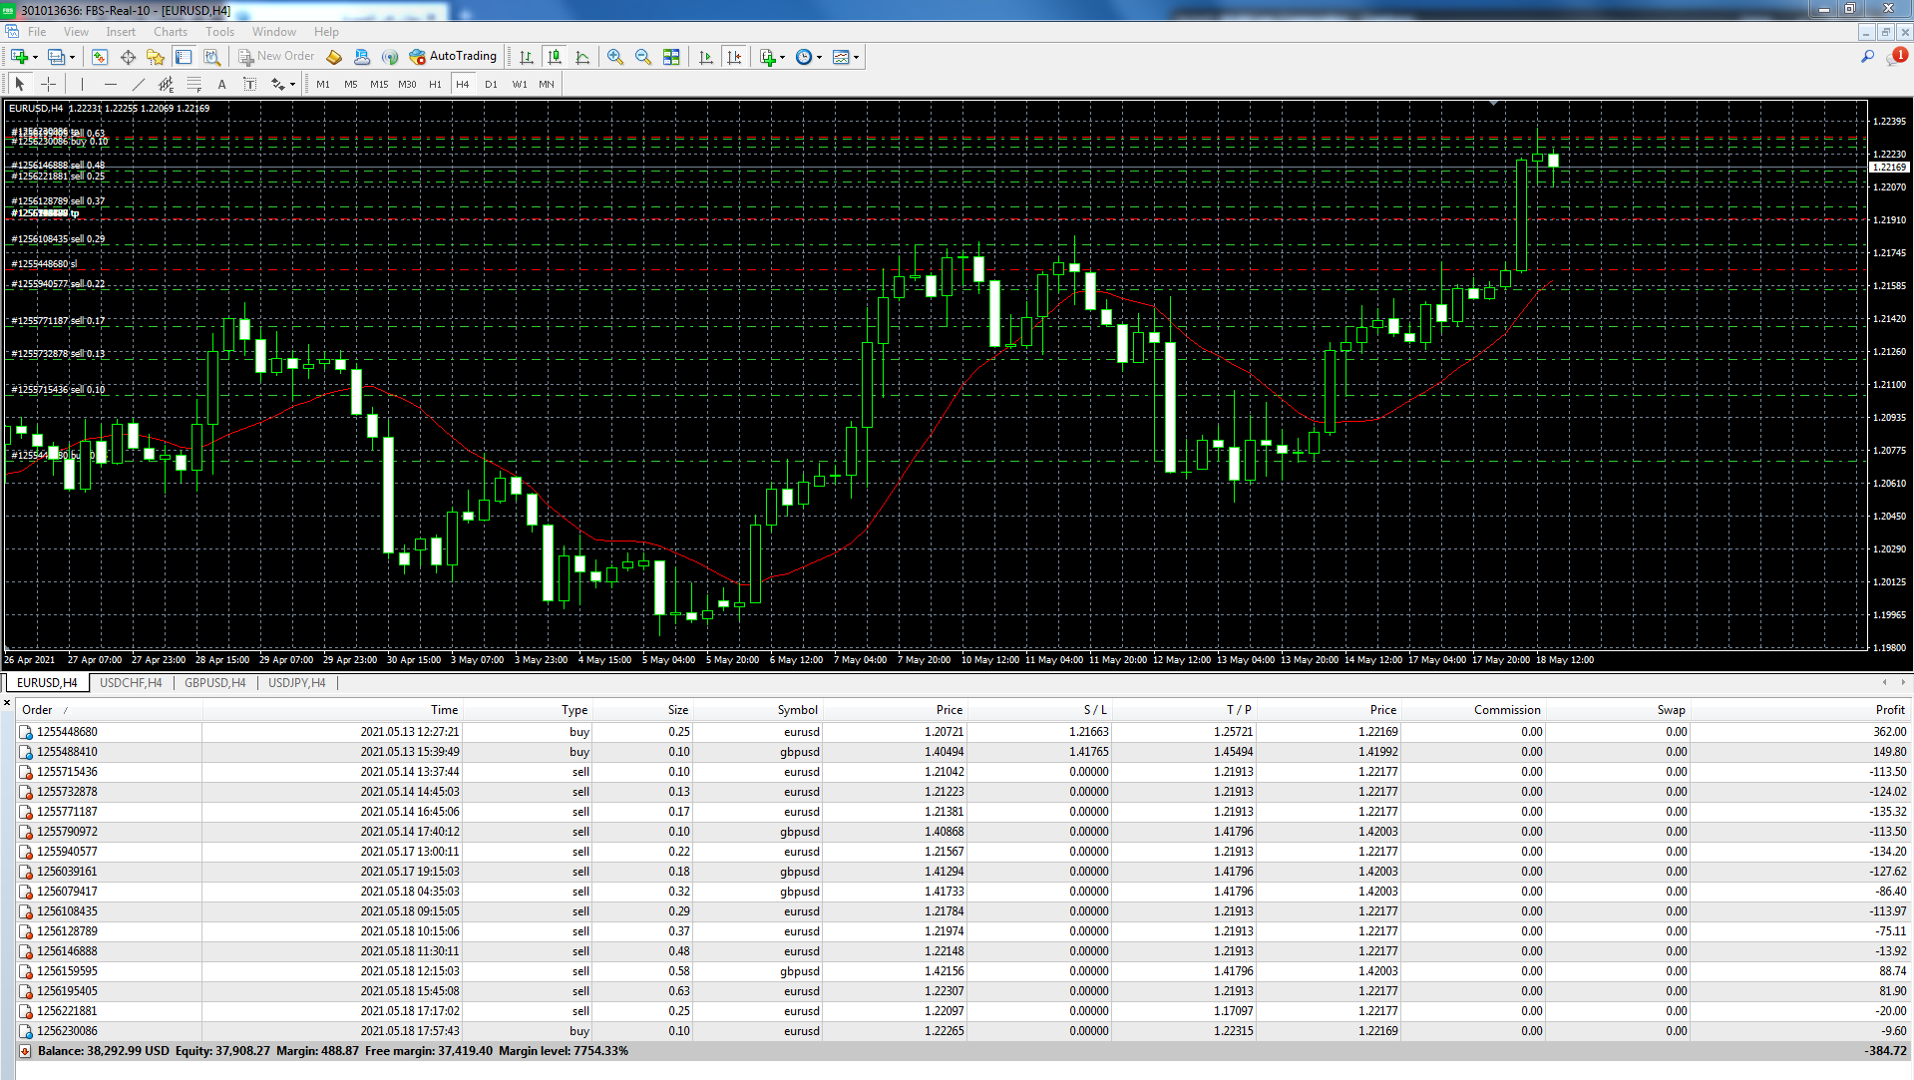1914x1080 pixels.
Task: Expand the Profiles dropdown arrow
Action: click(x=72, y=57)
